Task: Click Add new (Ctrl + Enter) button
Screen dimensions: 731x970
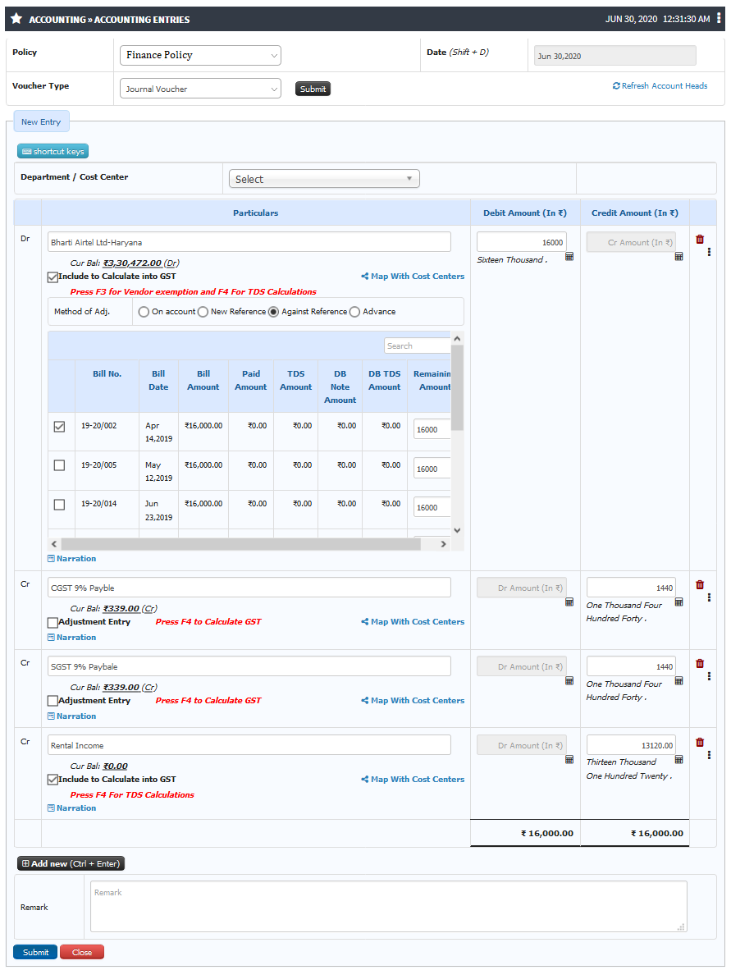Action: (x=71, y=863)
